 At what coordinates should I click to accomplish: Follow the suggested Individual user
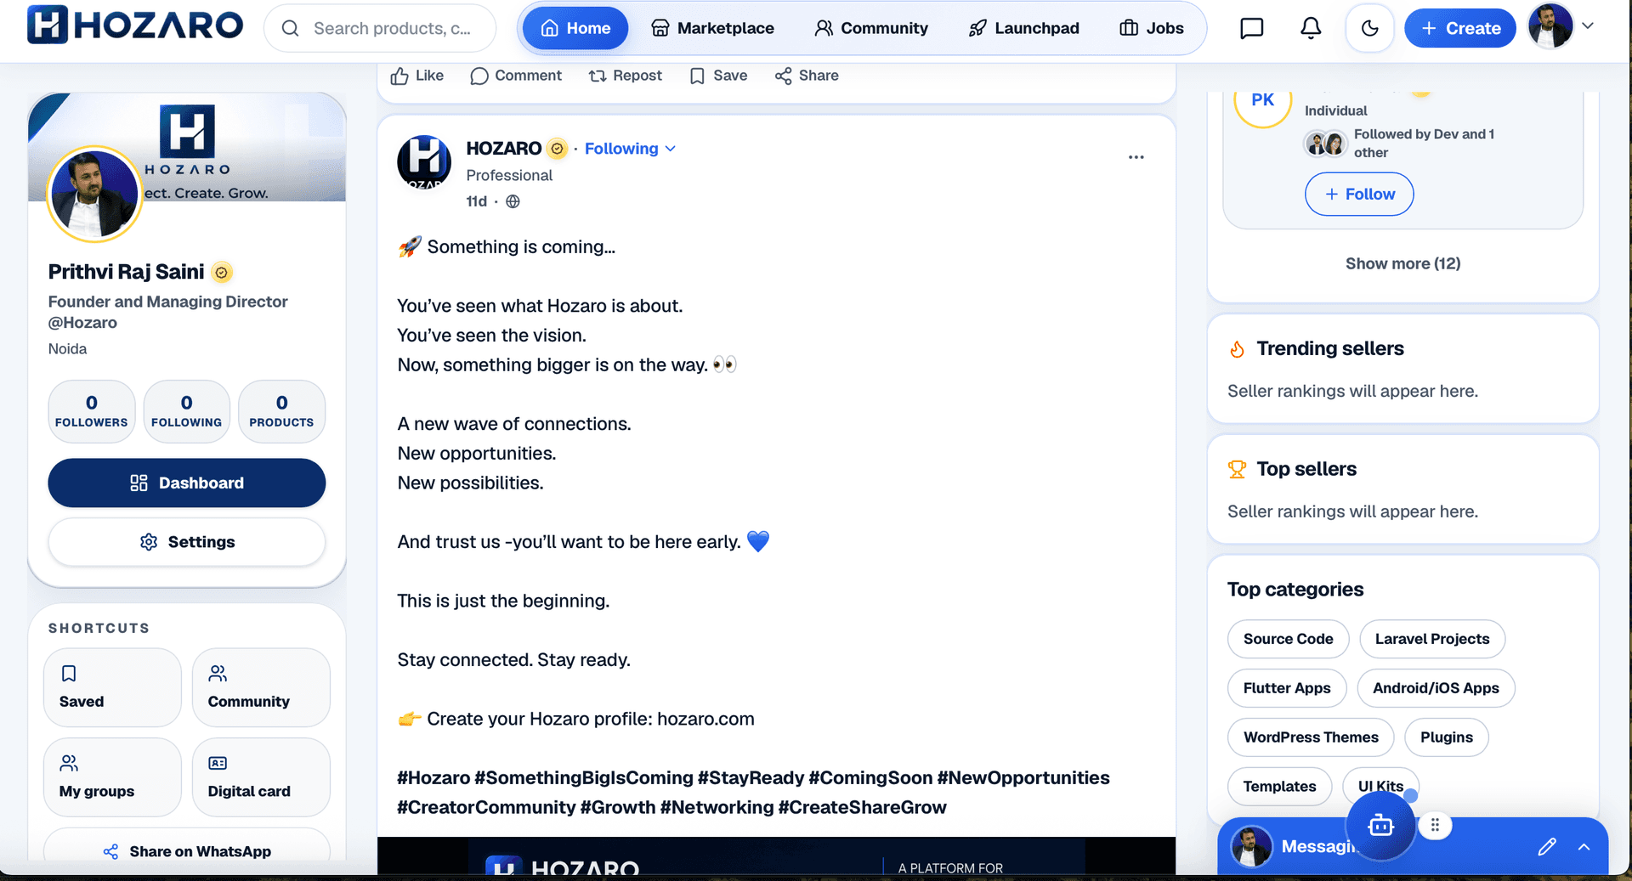point(1359,194)
